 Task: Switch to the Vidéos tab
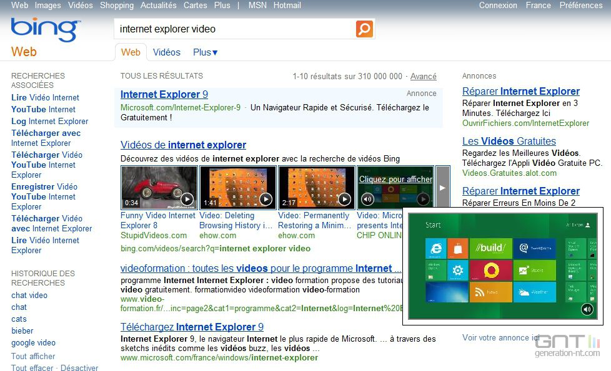pos(166,52)
